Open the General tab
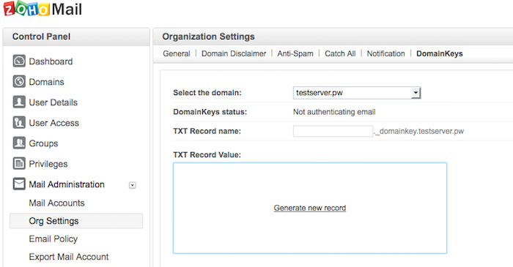 (177, 53)
